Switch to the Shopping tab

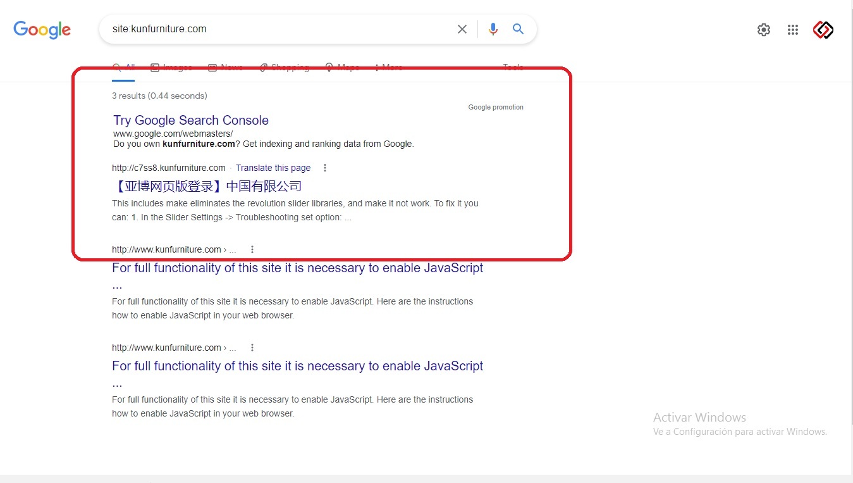tap(284, 68)
